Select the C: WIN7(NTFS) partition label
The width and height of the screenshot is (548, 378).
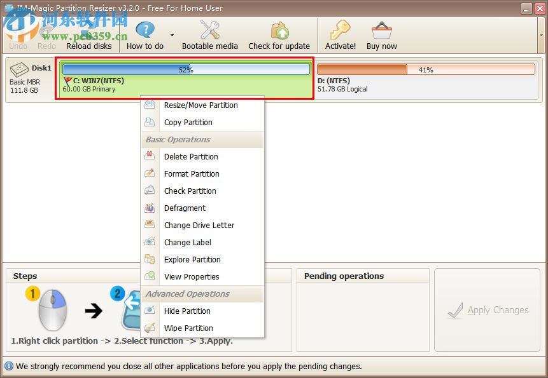(98, 81)
